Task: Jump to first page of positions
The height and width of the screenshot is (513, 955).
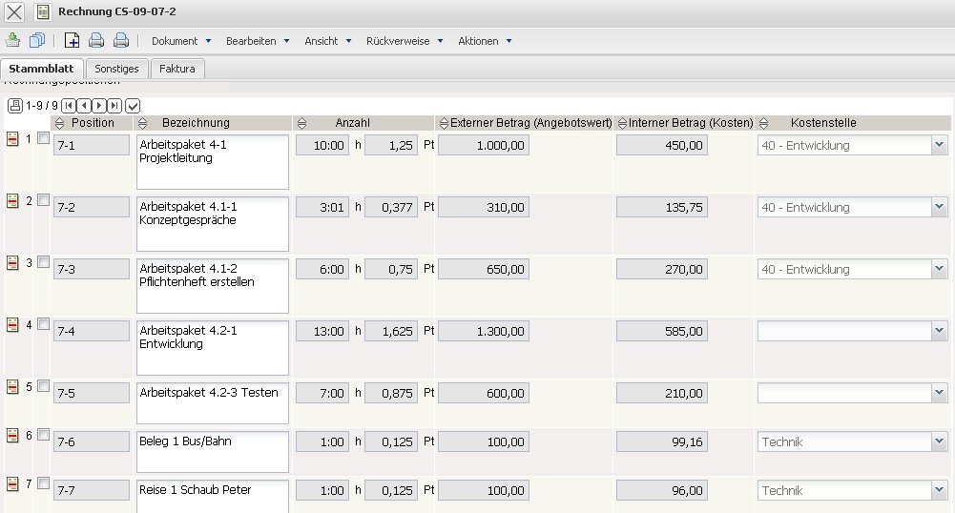Action: (x=69, y=106)
